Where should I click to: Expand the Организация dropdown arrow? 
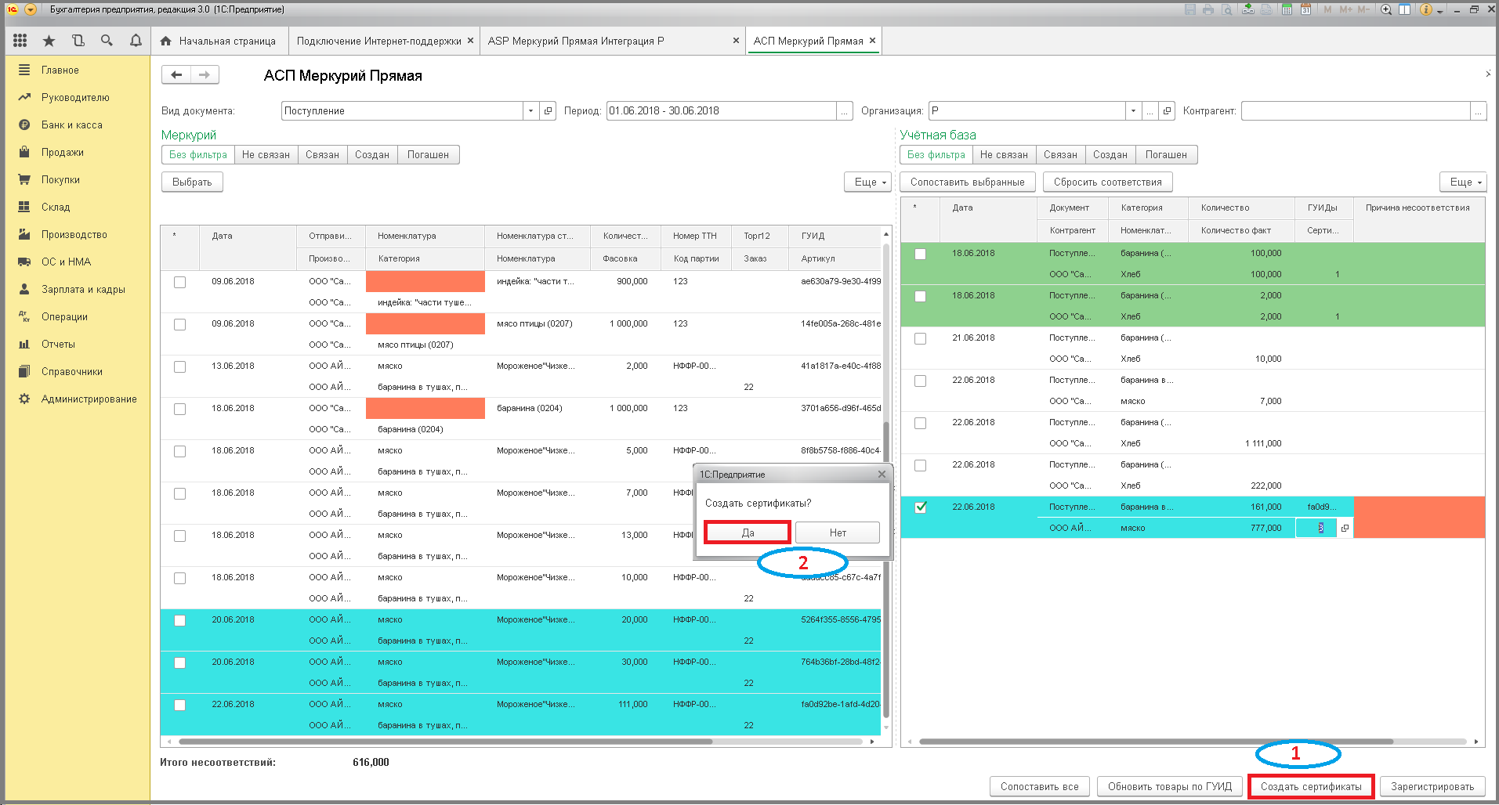[1133, 111]
